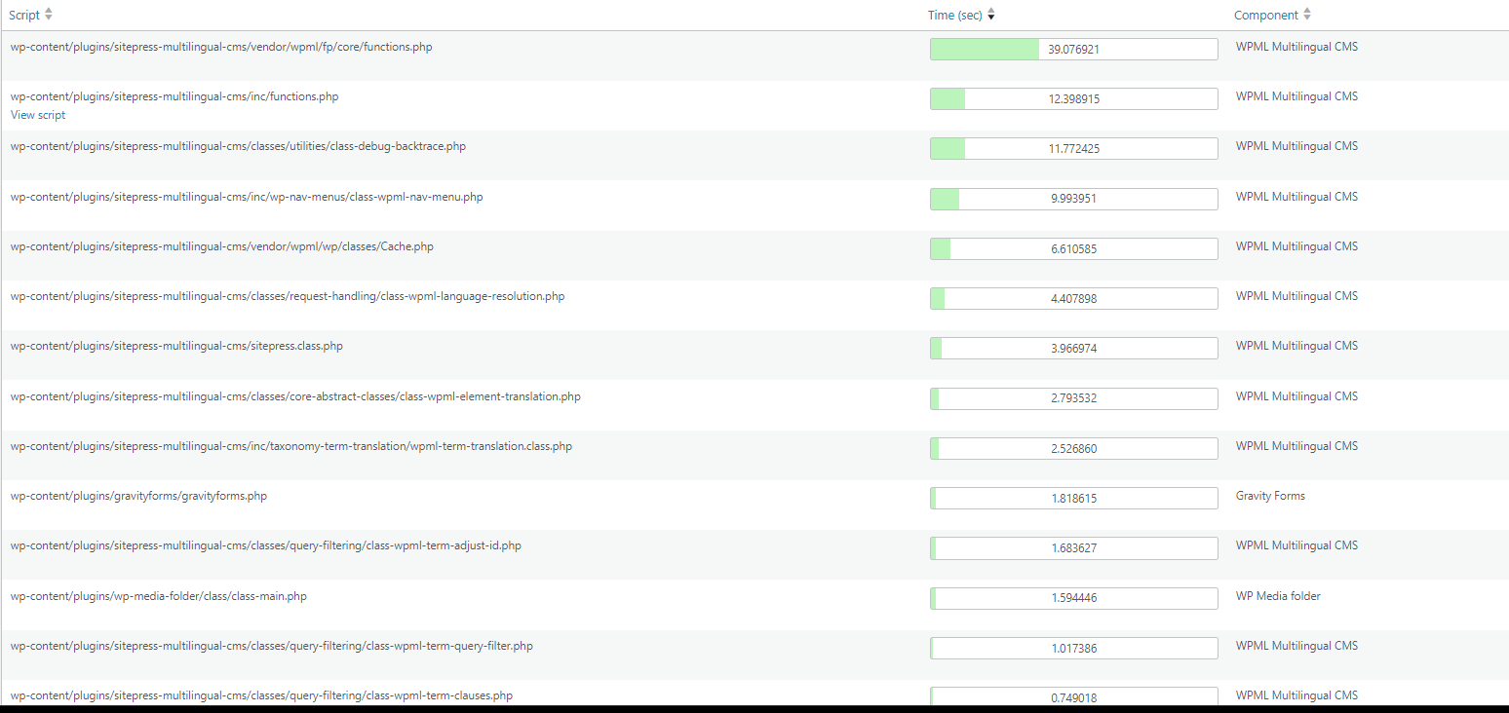The height and width of the screenshot is (713, 1509).
Task: Click the 2.526860 time bar
Action: [x=1074, y=448]
